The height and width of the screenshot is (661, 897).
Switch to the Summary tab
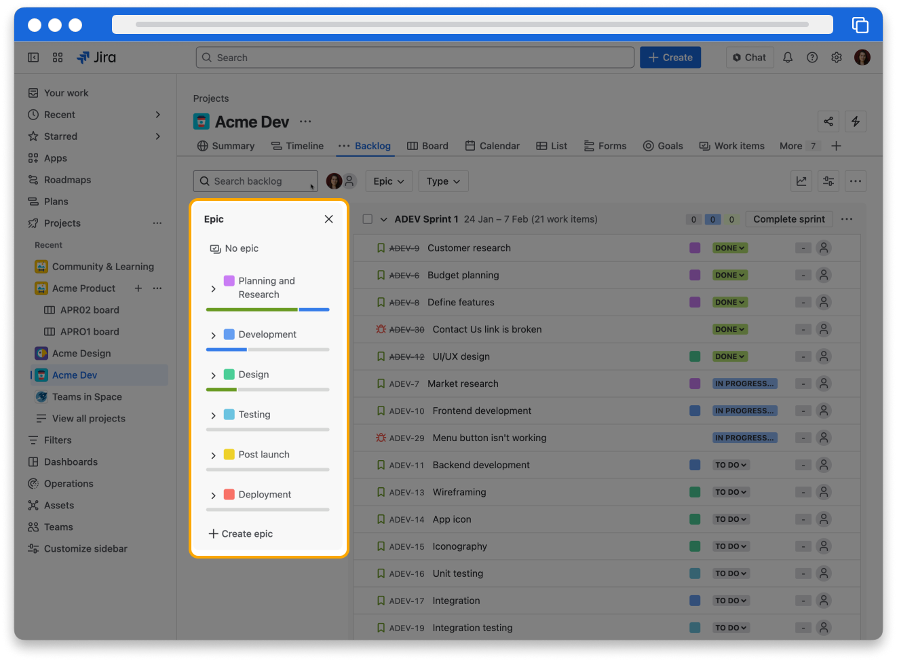(x=226, y=146)
